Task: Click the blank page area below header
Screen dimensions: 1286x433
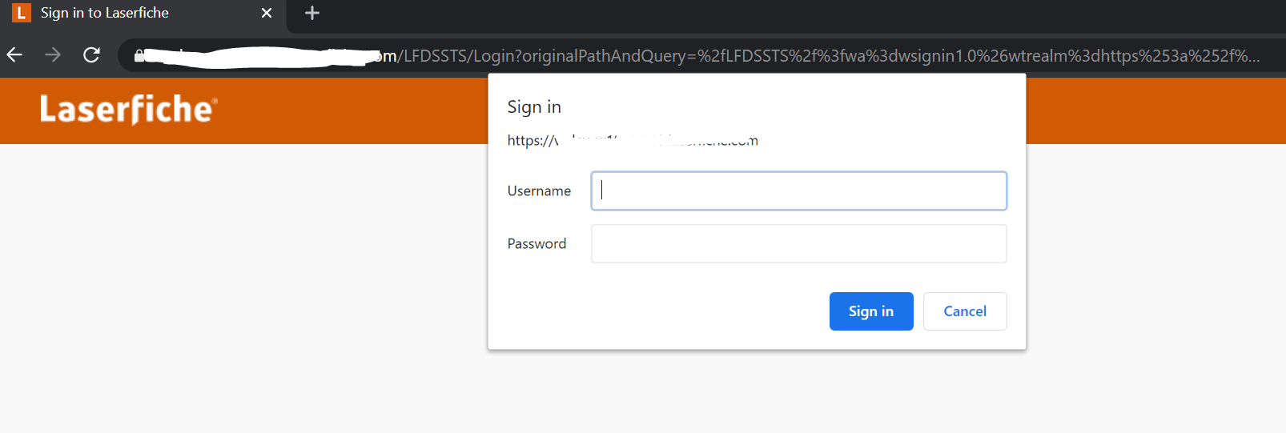Action: [x=240, y=288]
